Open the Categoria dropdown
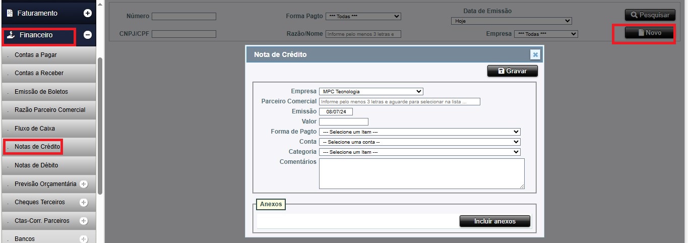Image resolution: width=688 pixels, height=243 pixels. [x=420, y=152]
